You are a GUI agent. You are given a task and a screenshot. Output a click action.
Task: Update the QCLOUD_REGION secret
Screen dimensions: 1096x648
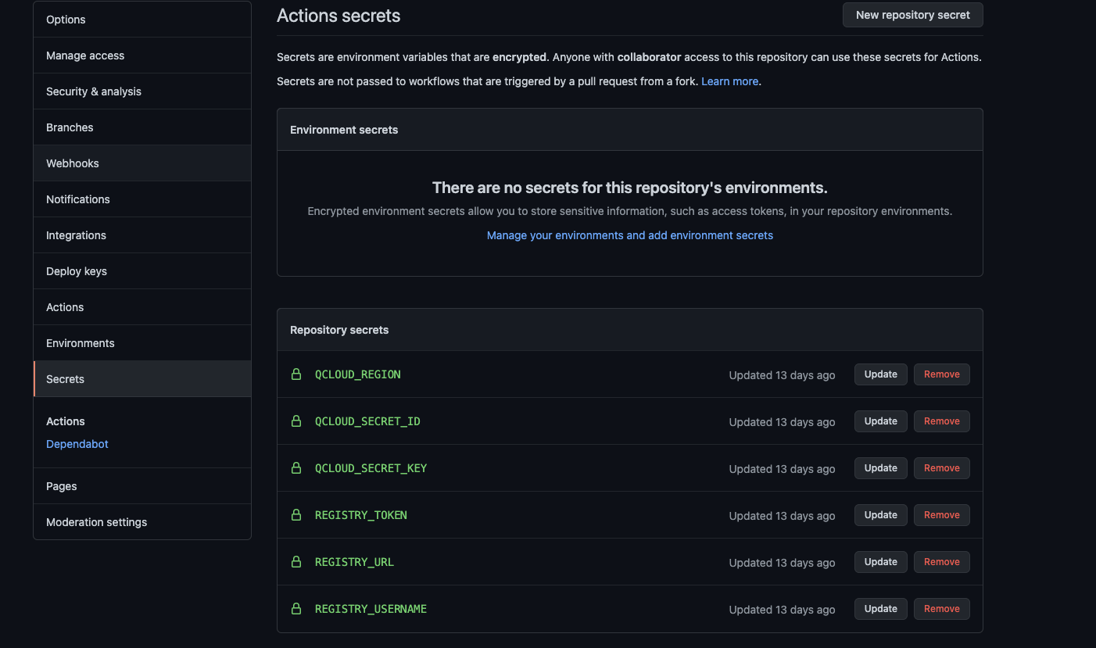(880, 374)
